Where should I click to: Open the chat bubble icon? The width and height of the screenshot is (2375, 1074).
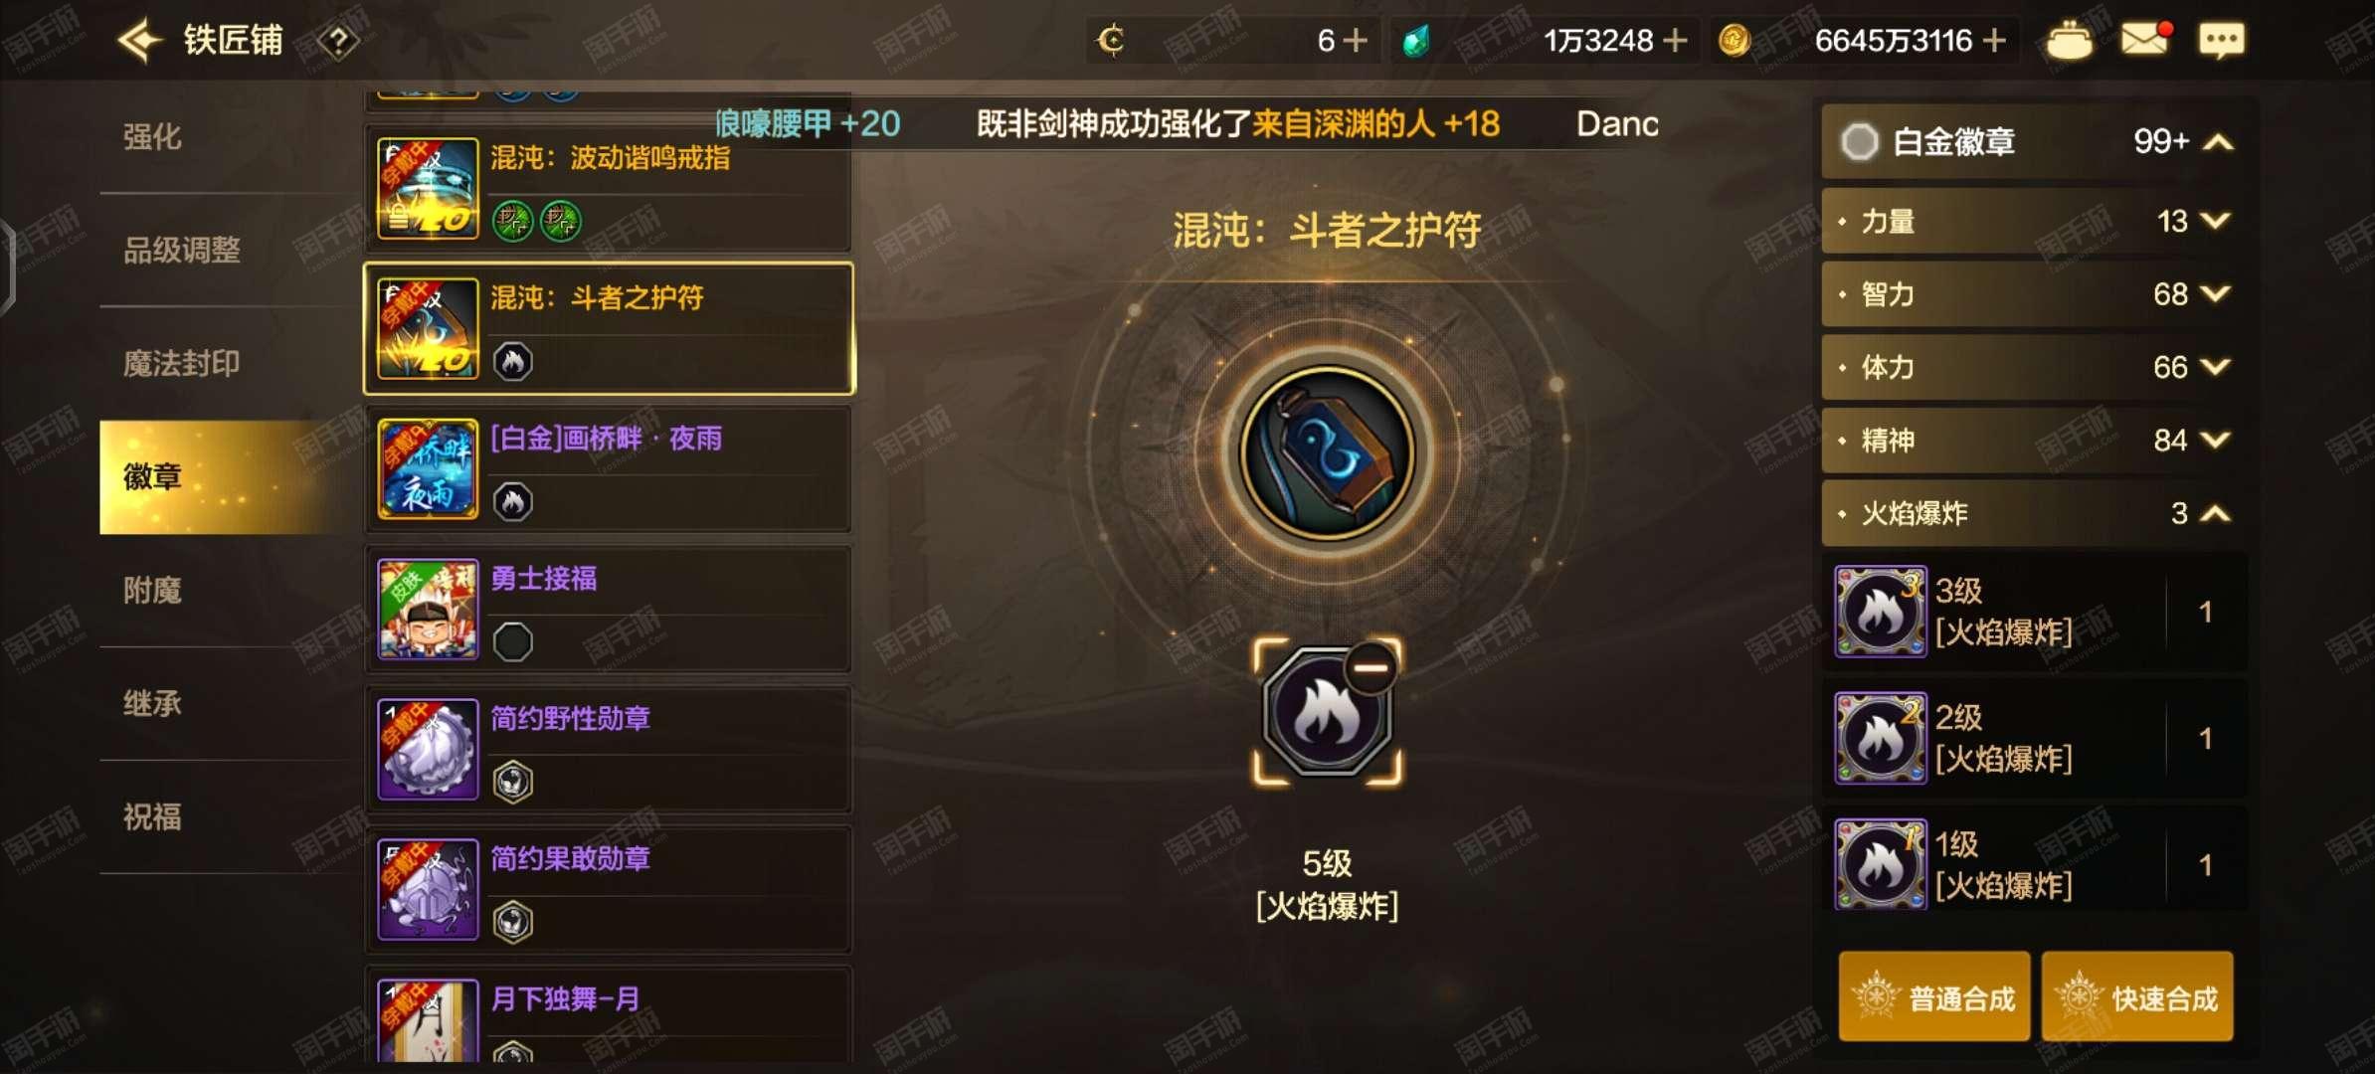(2220, 41)
